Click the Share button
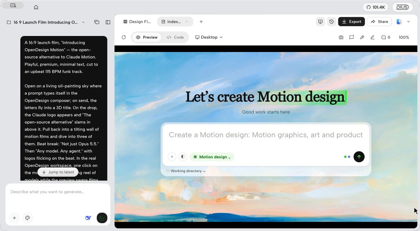Viewport: 420px width, 231px height. coord(379,22)
